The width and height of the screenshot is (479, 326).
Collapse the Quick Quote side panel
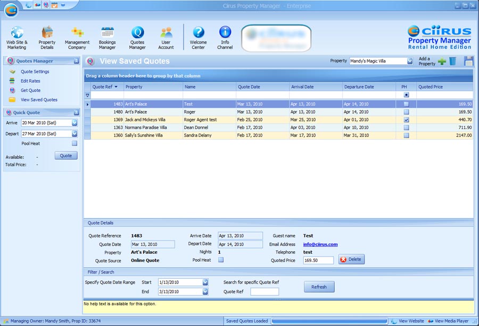pos(76,113)
